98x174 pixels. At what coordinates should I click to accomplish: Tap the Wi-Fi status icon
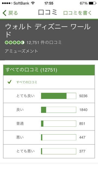click(33, 3)
